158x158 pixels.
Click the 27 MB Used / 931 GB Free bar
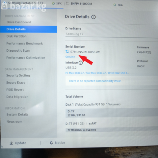[112, 130]
